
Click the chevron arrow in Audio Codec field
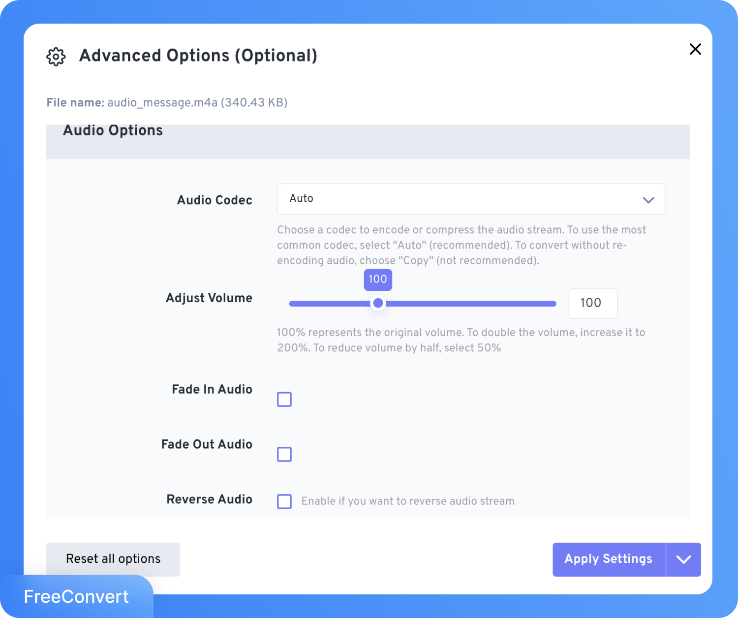(648, 200)
